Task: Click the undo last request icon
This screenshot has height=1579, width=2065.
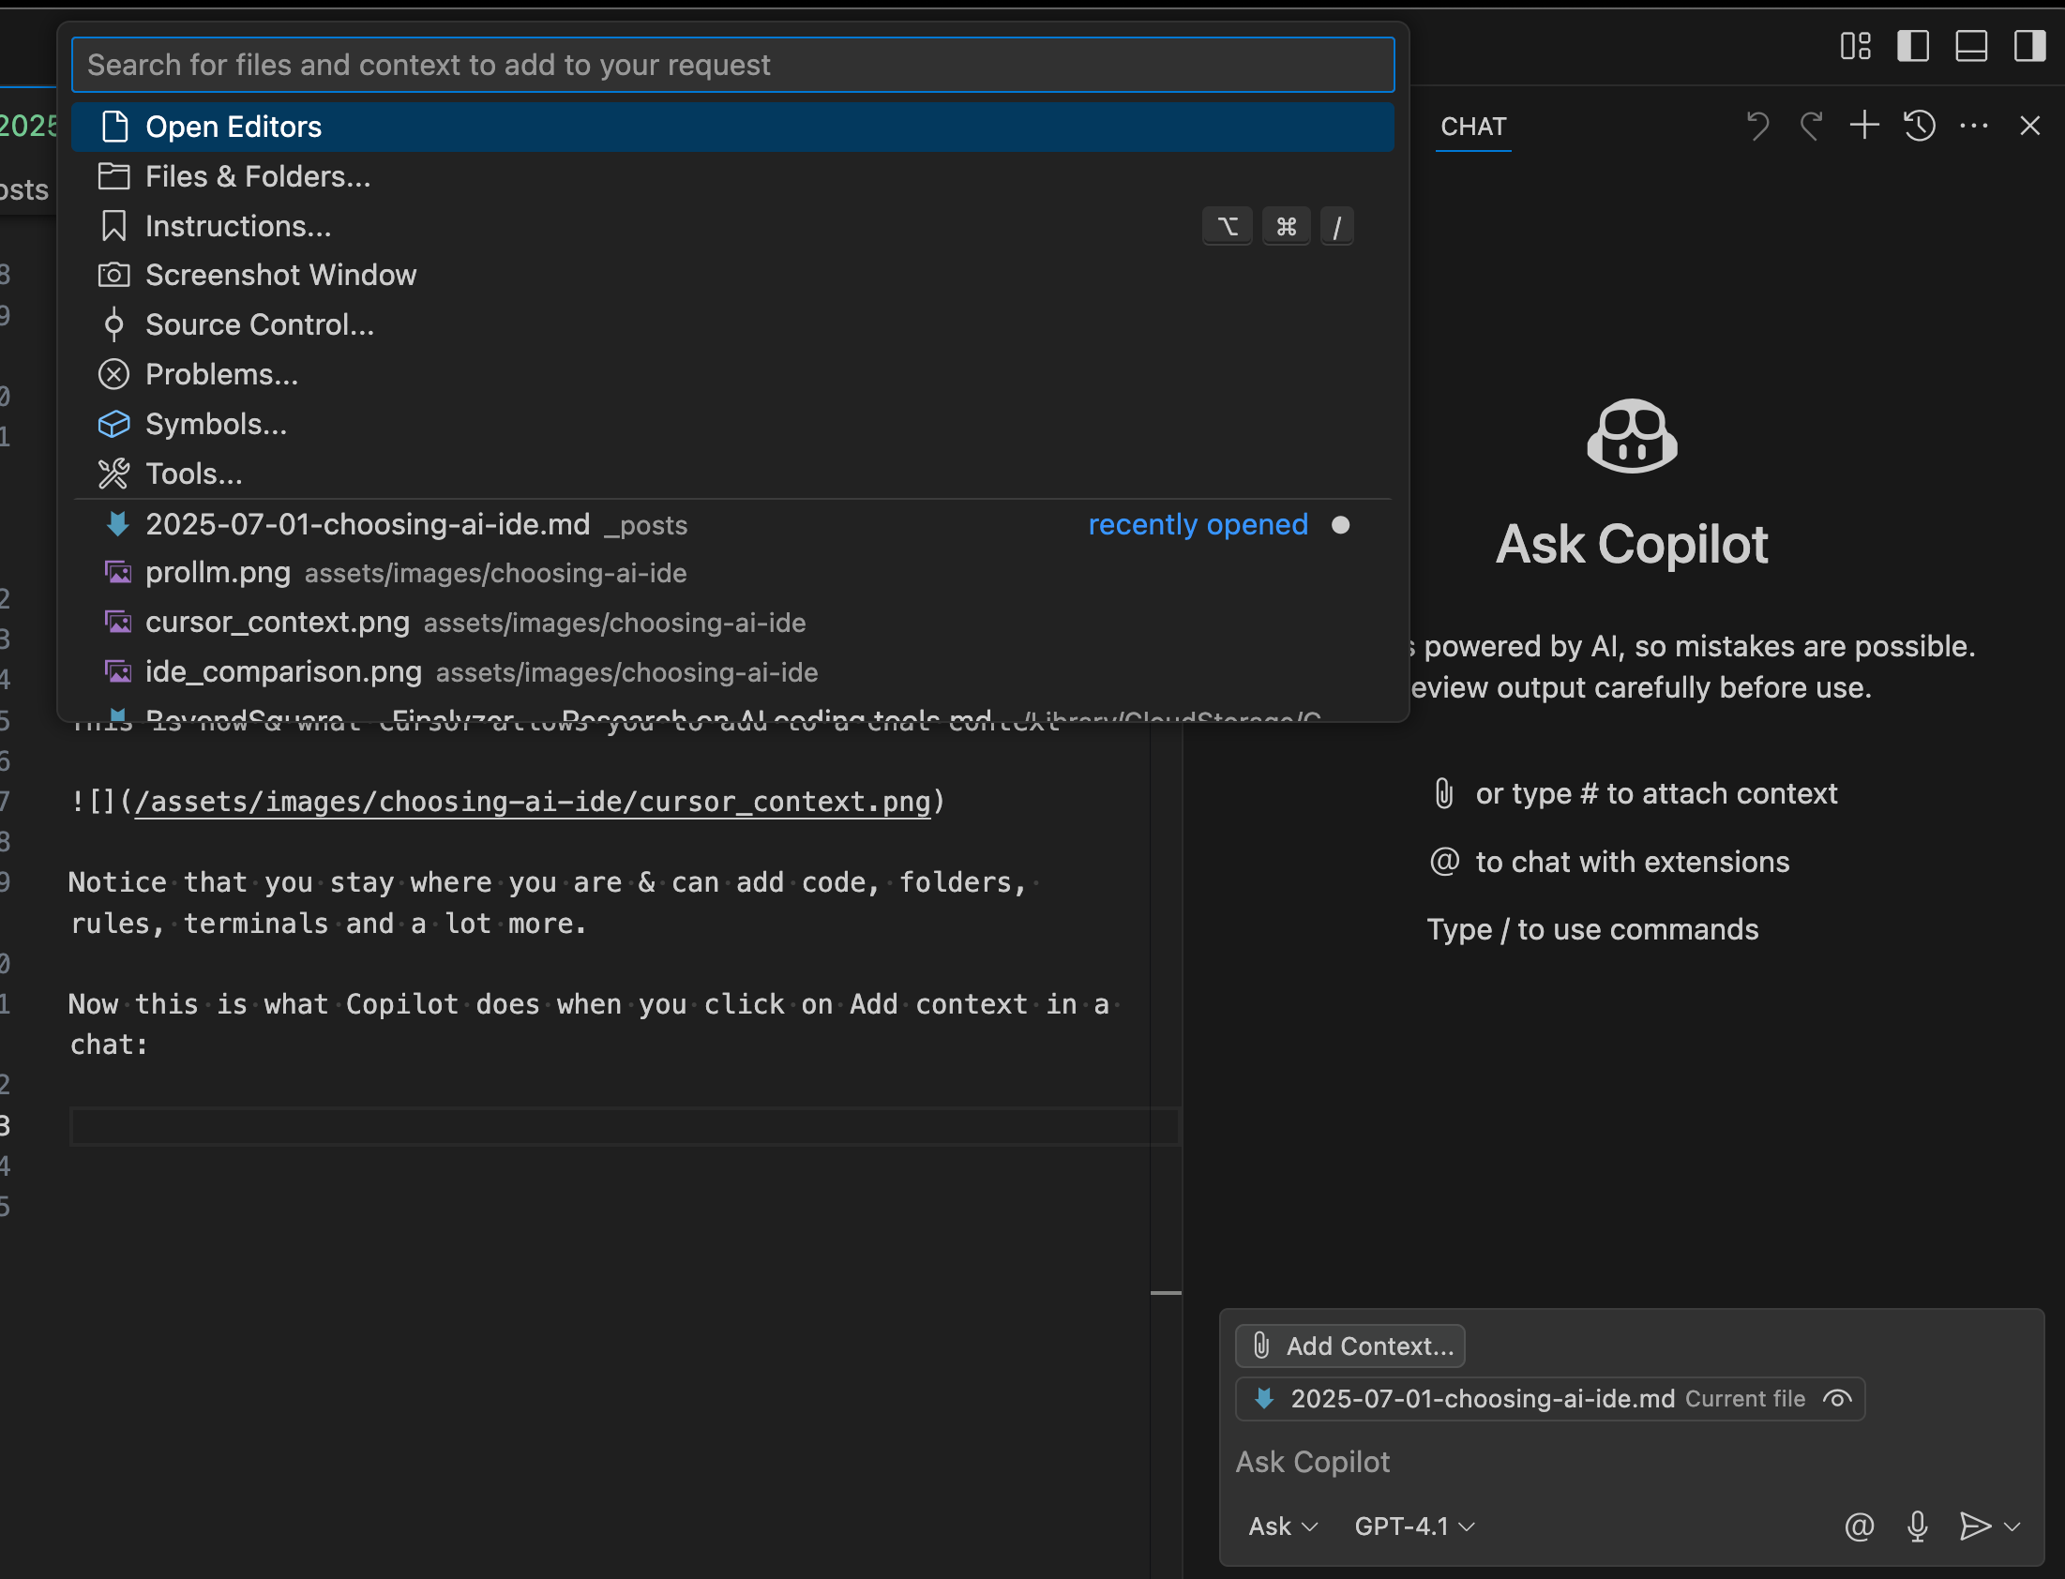Action: click(1756, 126)
